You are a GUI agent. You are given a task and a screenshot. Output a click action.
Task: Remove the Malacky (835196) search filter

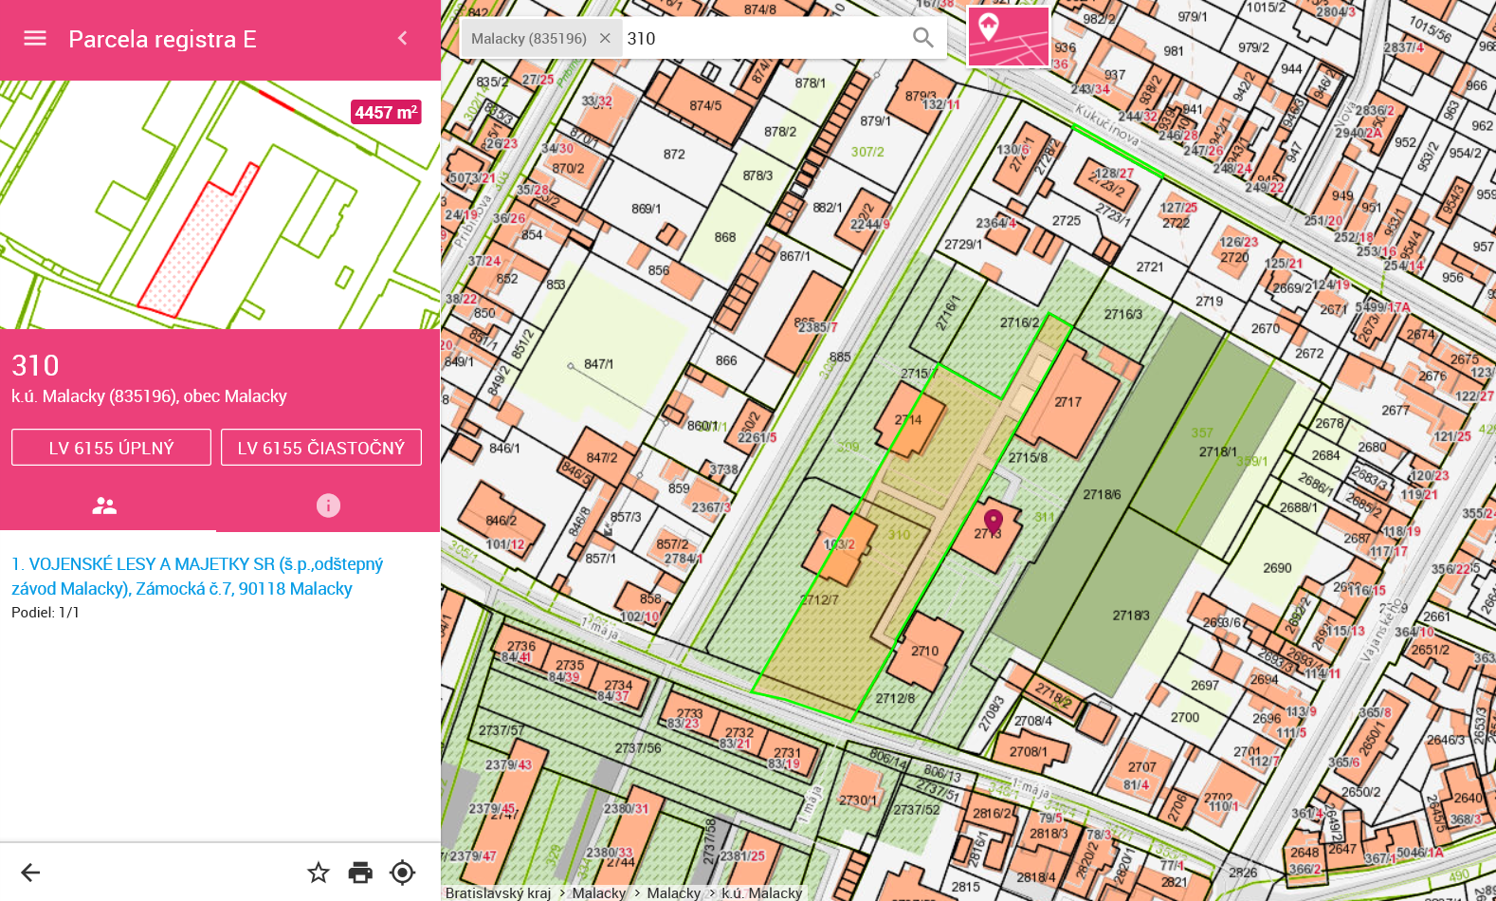click(x=605, y=39)
